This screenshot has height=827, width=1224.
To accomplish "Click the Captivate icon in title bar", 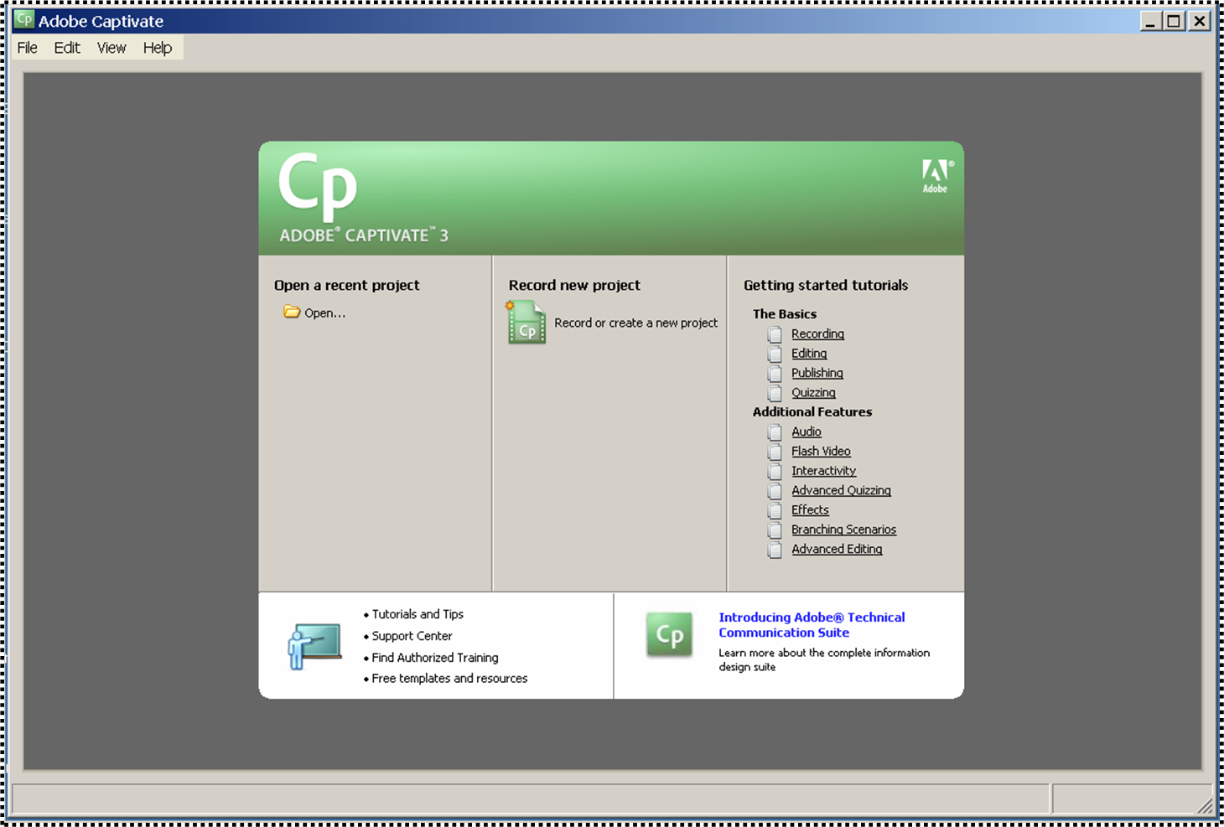I will 24,19.
